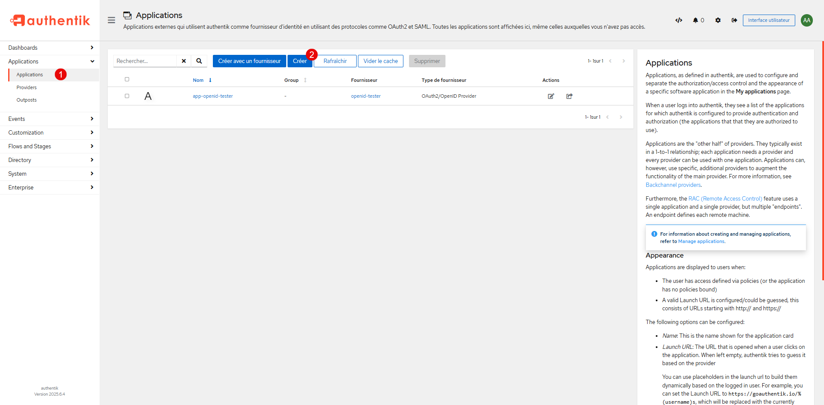The width and height of the screenshot is (824, 405).
Task: Check the app-openid-tester row checkbox
Action: click(127, 96)
